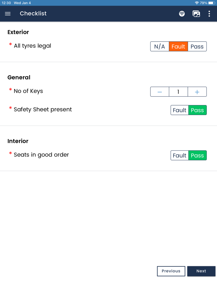Tap the Checklist title in the header
The height and width of the screenshot is (290, 217).
(x=33, y=14)
